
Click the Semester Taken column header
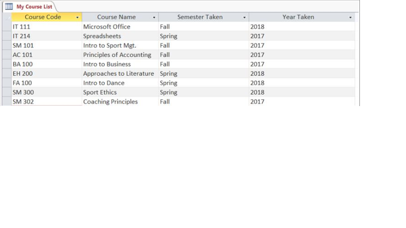(x=200, y=17)
